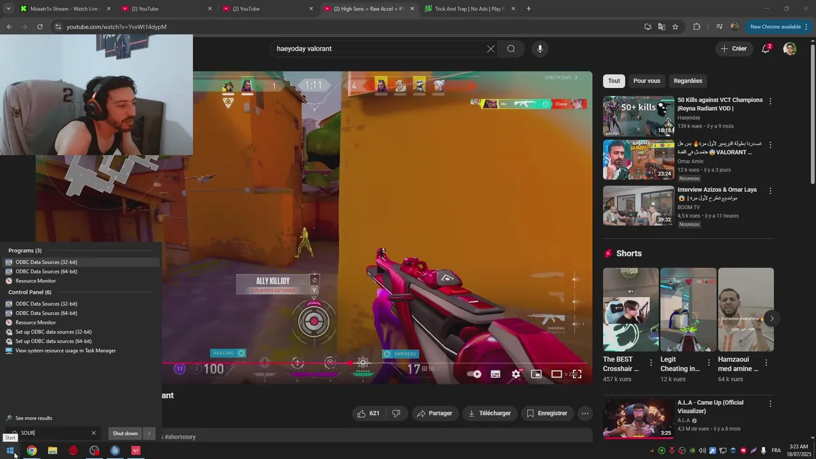The height and width of the screenshot is (459, 816).
Task: Open Chrome extensions puzzle icon
Action: tap(696, 27)
